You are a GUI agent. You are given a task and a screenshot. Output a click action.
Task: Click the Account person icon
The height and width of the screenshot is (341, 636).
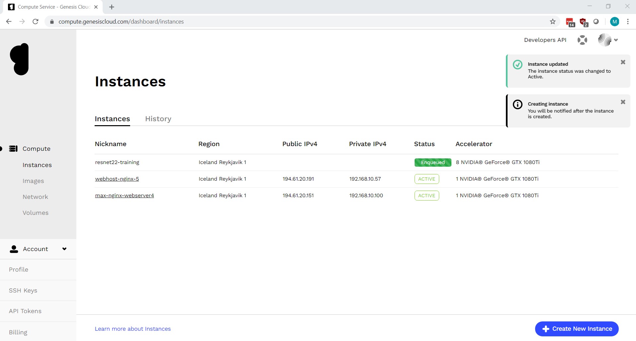(14, 249)
